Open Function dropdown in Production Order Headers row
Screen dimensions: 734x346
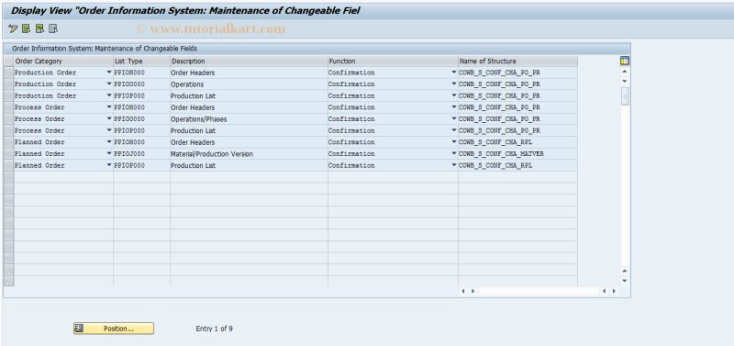click(453, 73)
